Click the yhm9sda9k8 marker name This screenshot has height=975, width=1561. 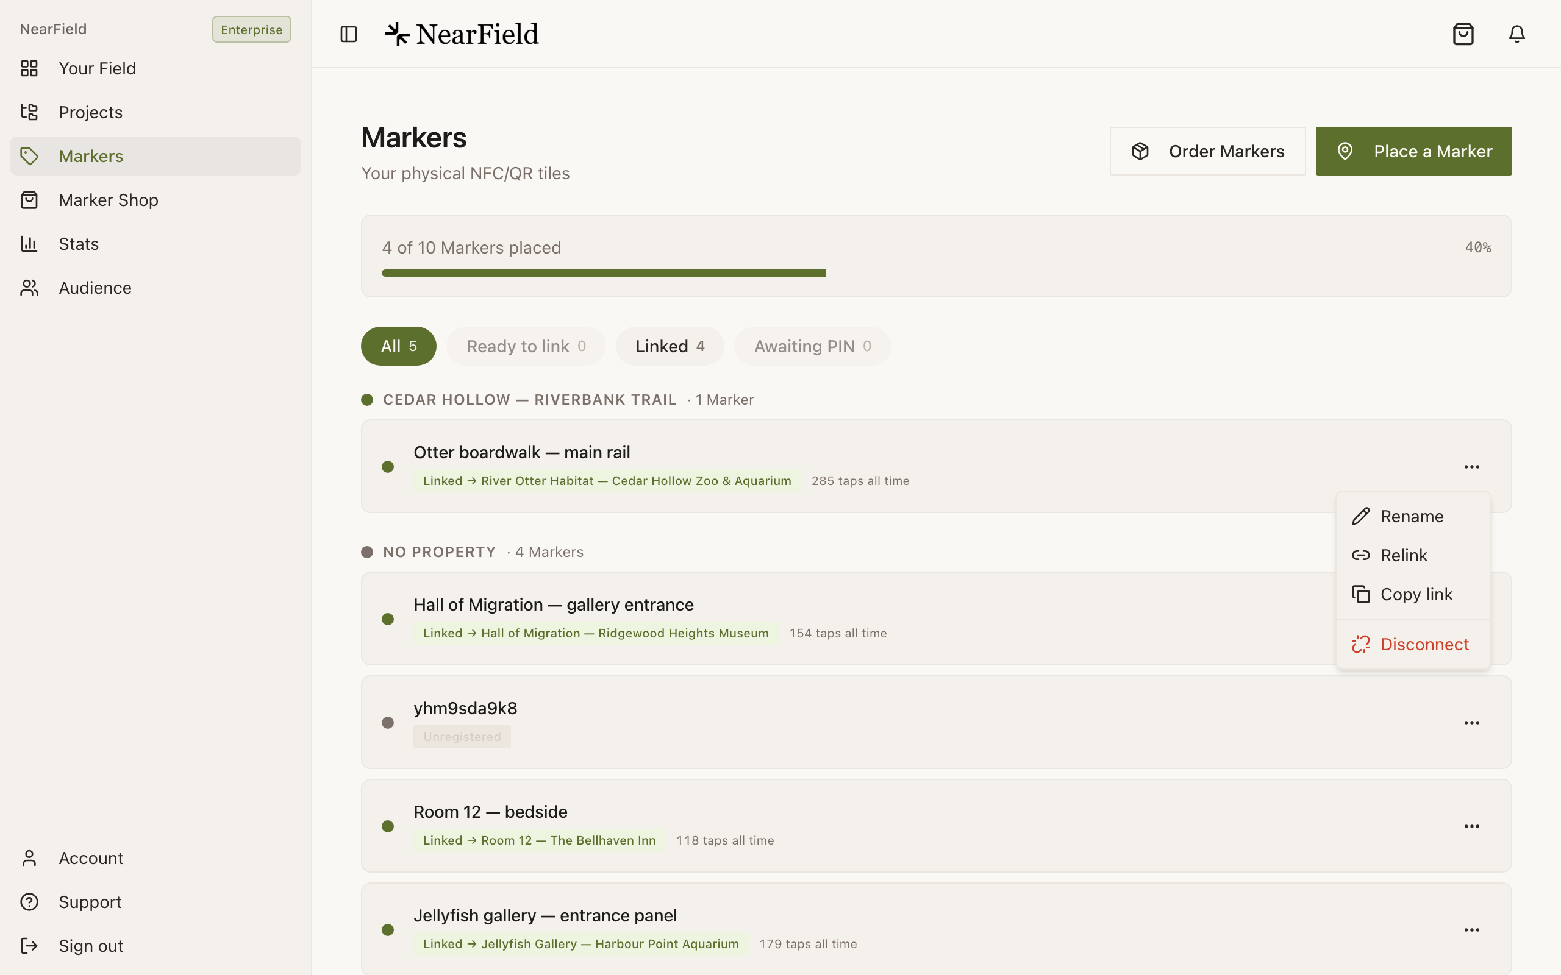[465, 708]
